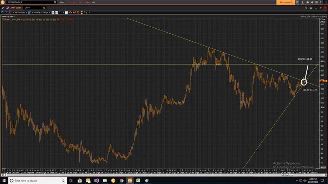This screenshot has width=328, height=184.
Task: Open the Range dropdown
Action: [x=46, y=13]
